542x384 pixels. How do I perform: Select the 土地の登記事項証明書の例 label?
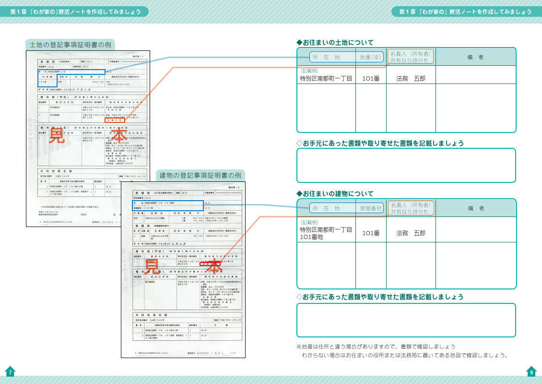(x=70, y=45)
